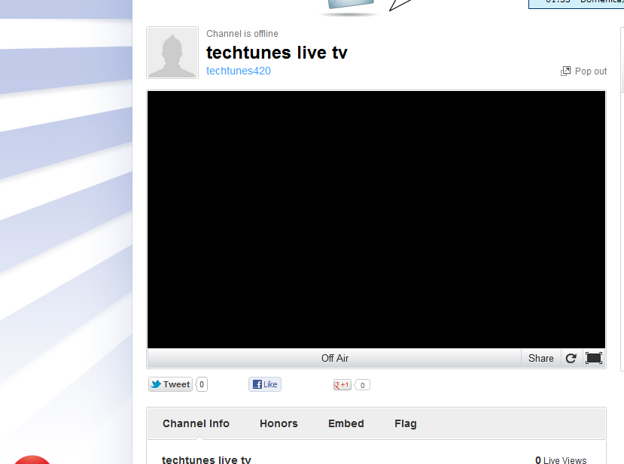Open the Flag tab
The image size is (624, 464).
click(x=405, y=423)
